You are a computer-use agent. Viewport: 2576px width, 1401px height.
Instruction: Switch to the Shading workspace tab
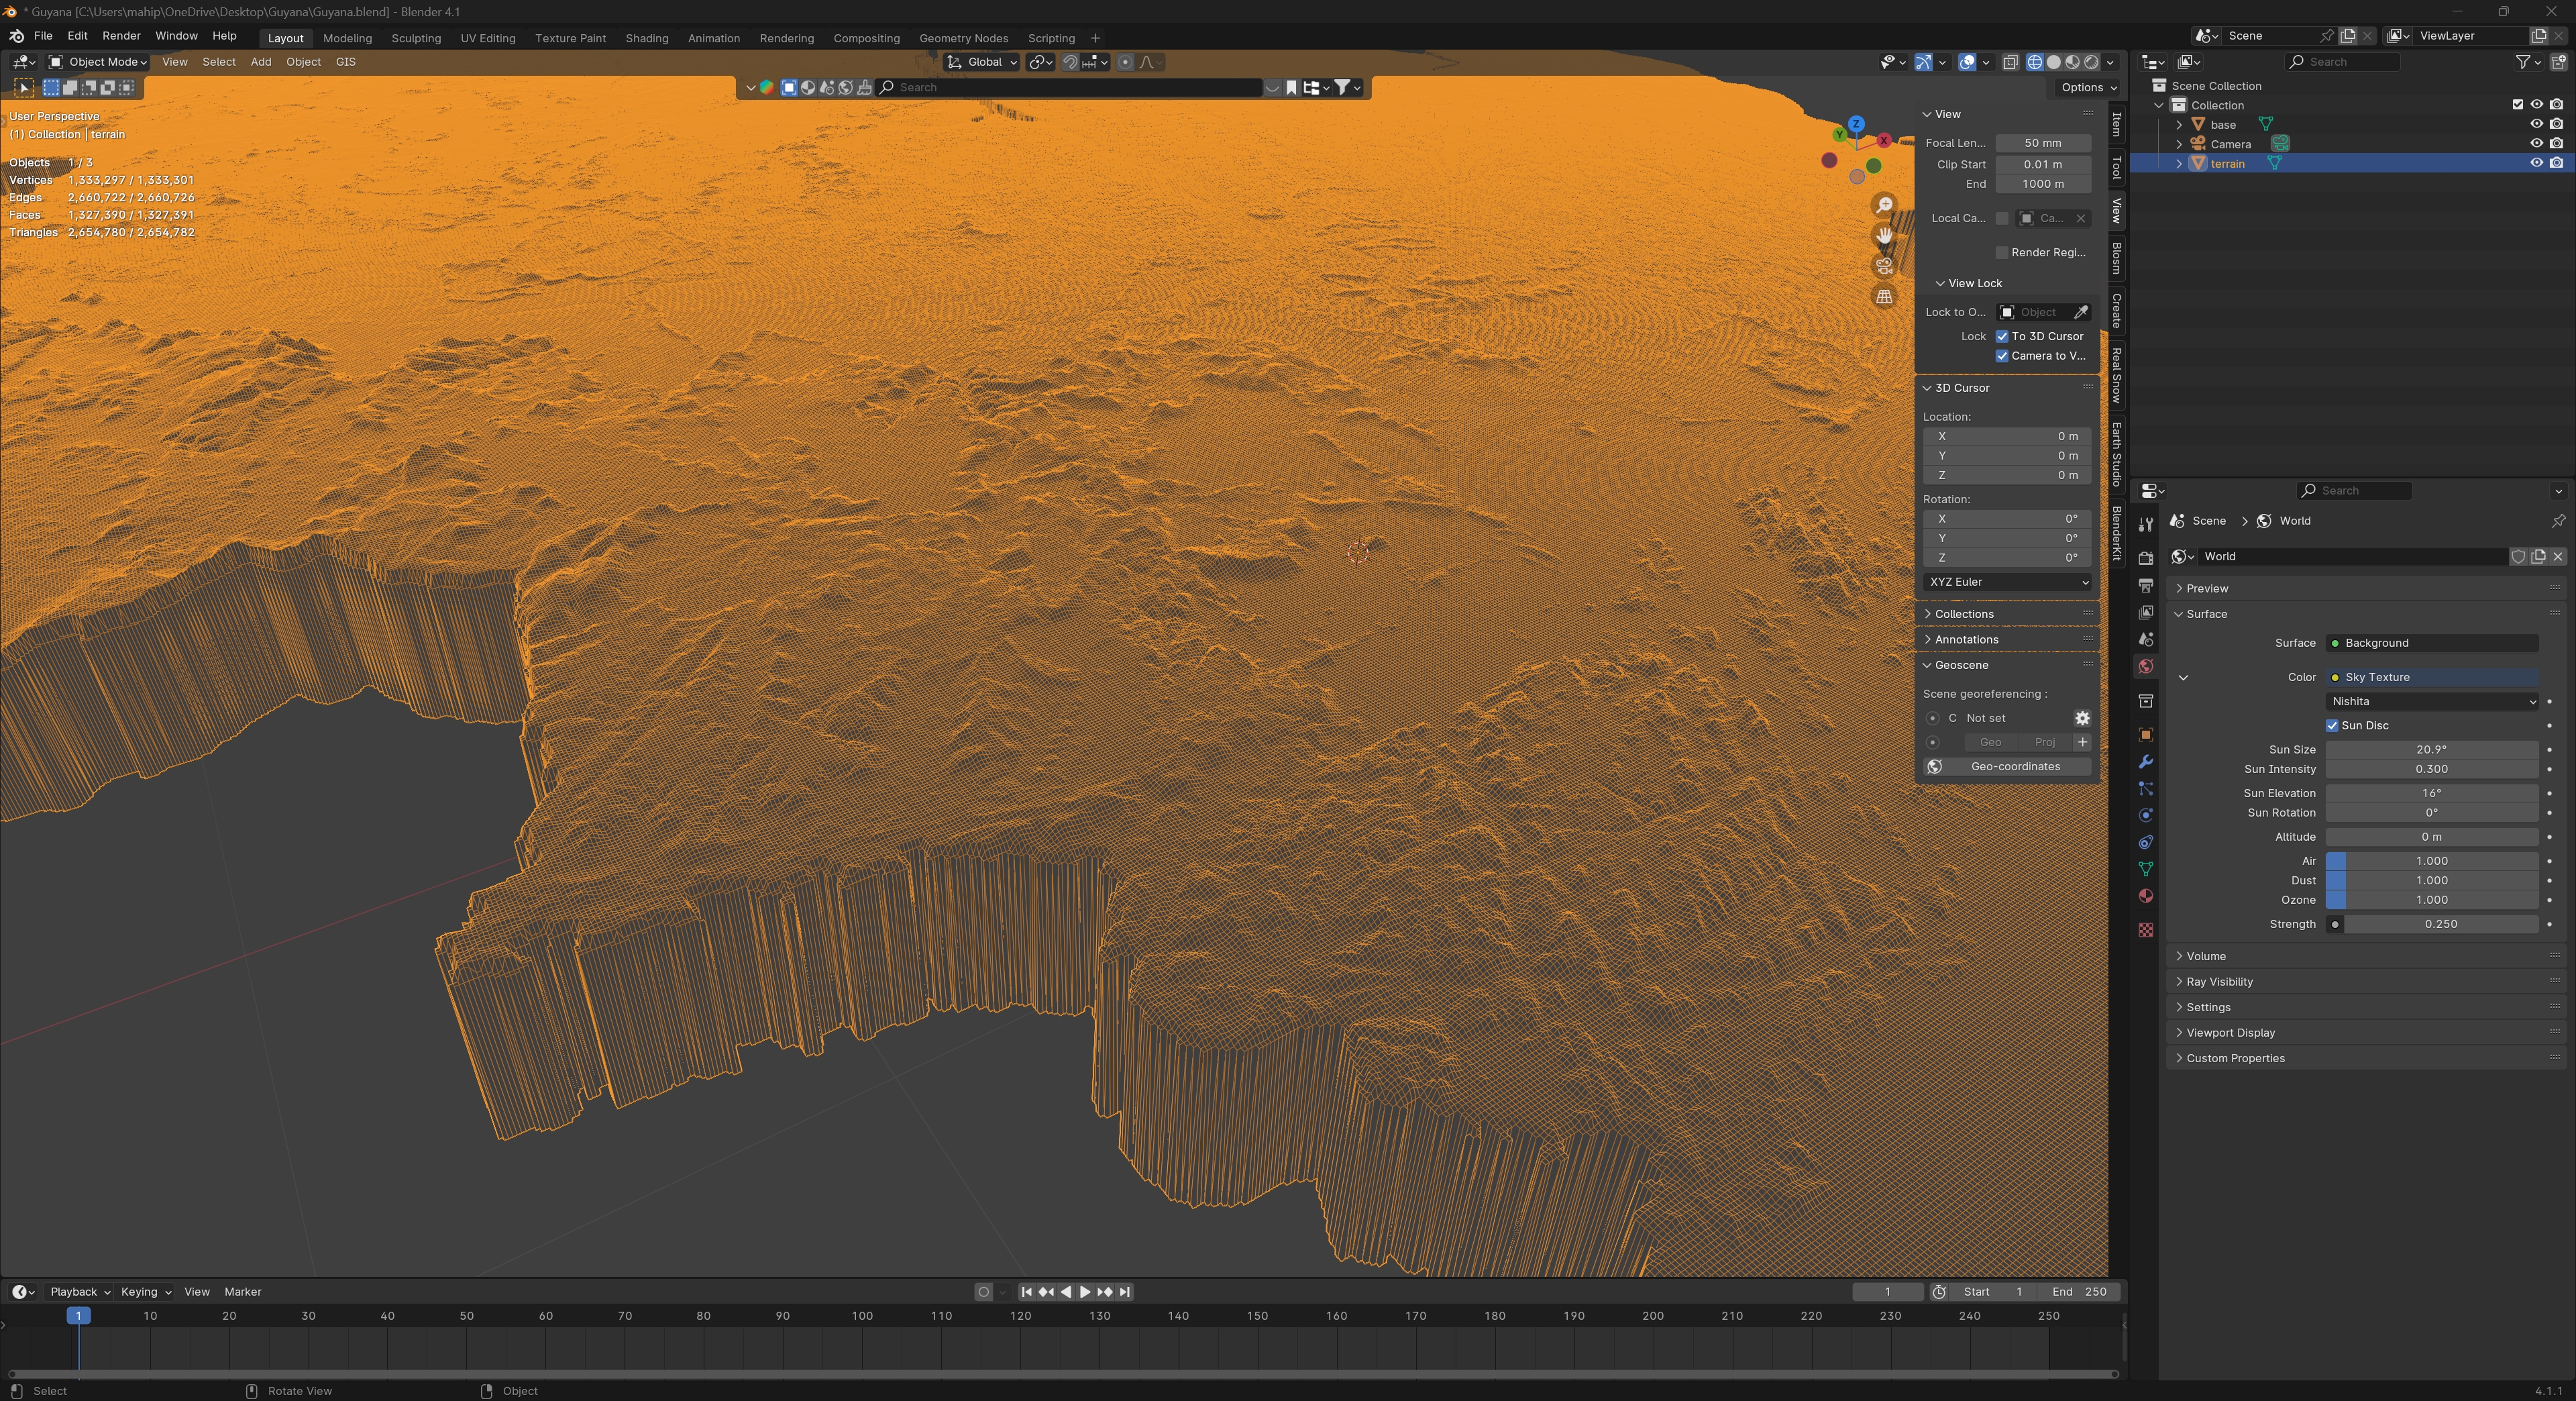646,38
